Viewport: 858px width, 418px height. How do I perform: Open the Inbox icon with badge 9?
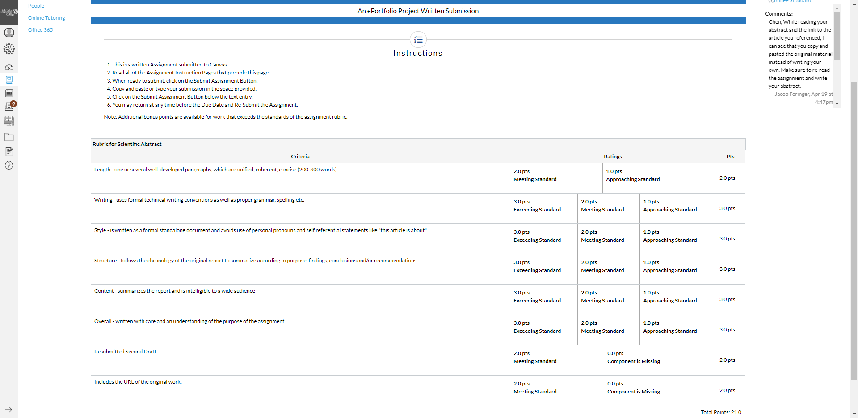coord(10,106)
